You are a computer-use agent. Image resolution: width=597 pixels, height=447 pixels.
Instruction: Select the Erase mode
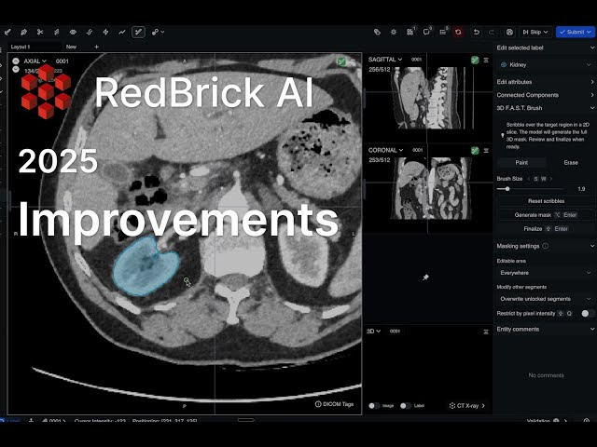click(571, 162)
